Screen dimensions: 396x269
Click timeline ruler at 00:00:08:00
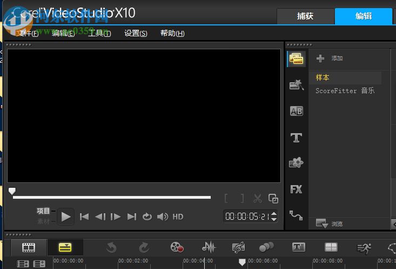[327, 261]
